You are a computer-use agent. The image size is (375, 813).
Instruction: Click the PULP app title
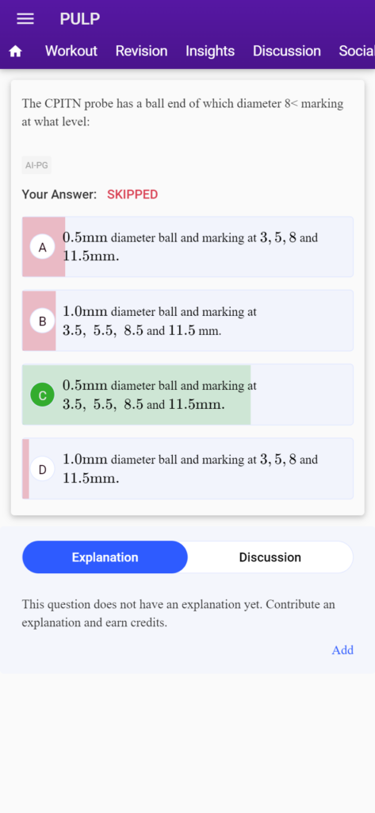80,19
